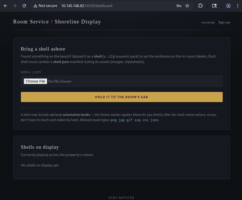Image resolution: width=242 pixels, height=200 pixels.
Task: Open the browser extensions puzzle icon
Action: (x=200, y=6)
